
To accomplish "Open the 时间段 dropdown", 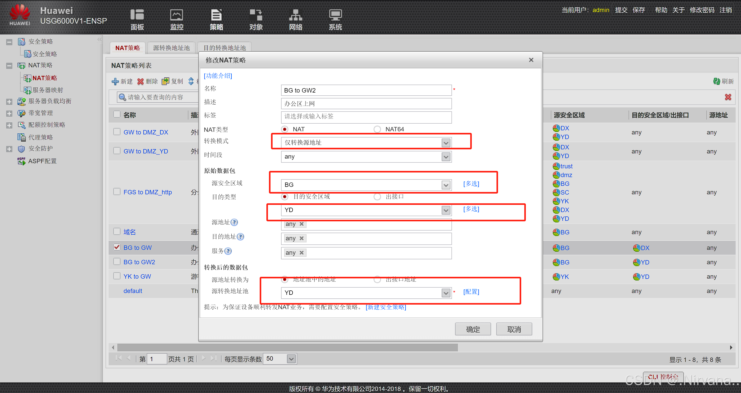I will pyautogui.click(x=446, y=157).
